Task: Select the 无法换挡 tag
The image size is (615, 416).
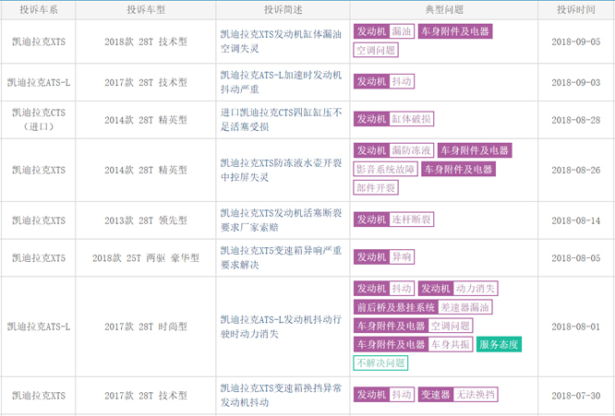Action: 475,395
